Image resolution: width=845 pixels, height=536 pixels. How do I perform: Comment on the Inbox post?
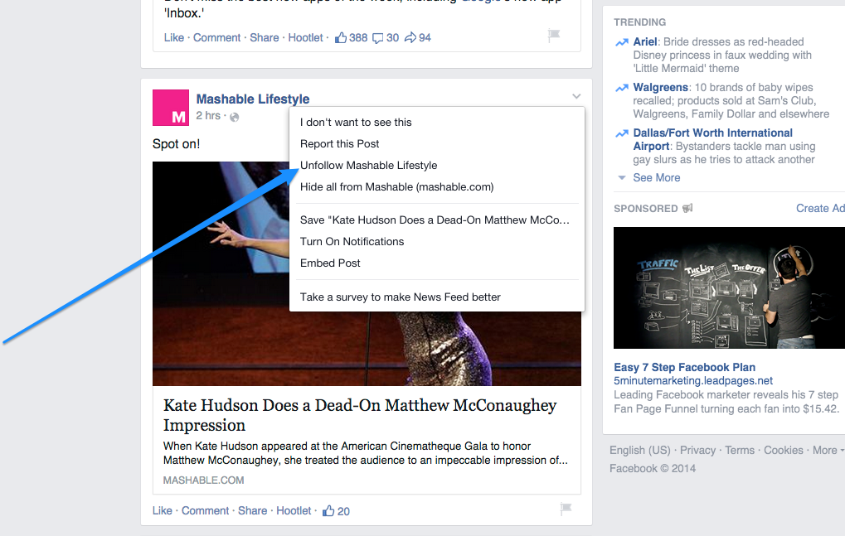pos(216,37)
